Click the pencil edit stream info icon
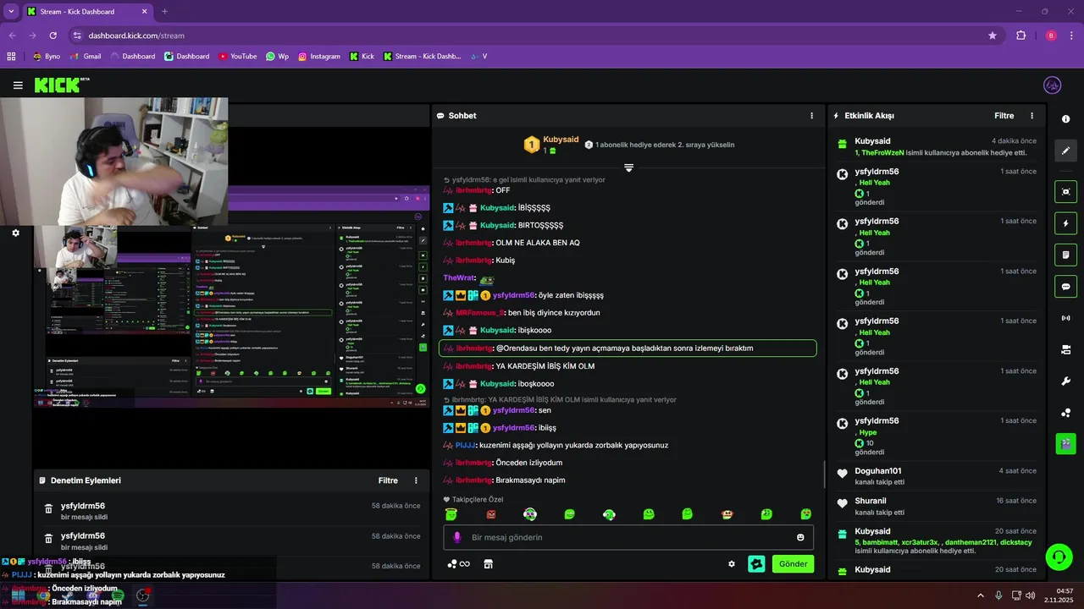 [x=1065, y=151]
